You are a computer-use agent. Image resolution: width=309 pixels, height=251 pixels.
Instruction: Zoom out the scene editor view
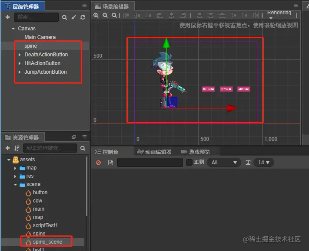coord(105,15)
